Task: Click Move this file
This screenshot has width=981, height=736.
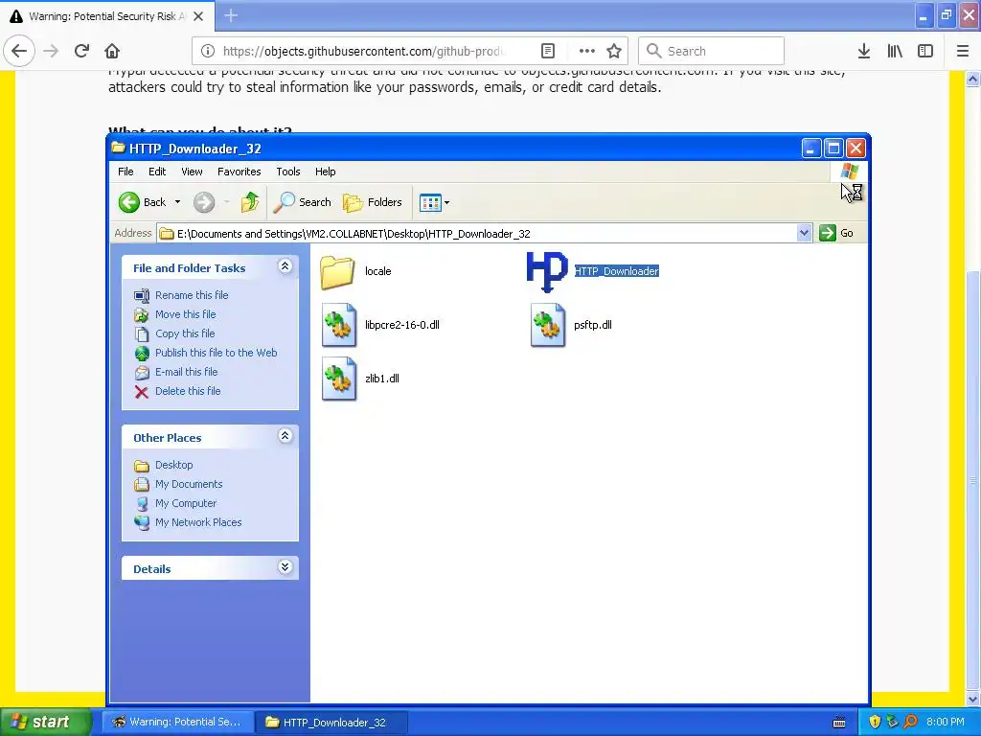Action: click(185, 314)
